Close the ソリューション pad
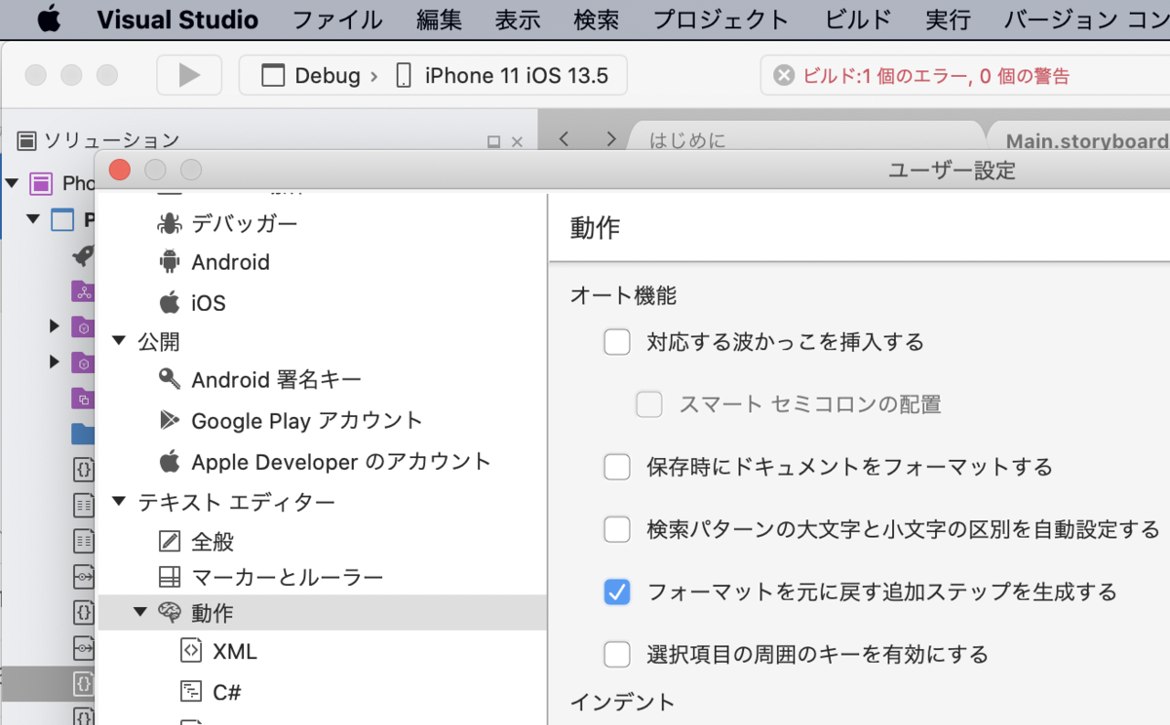The width and height of the screenshot is (1170, 725). click(517, 141)
